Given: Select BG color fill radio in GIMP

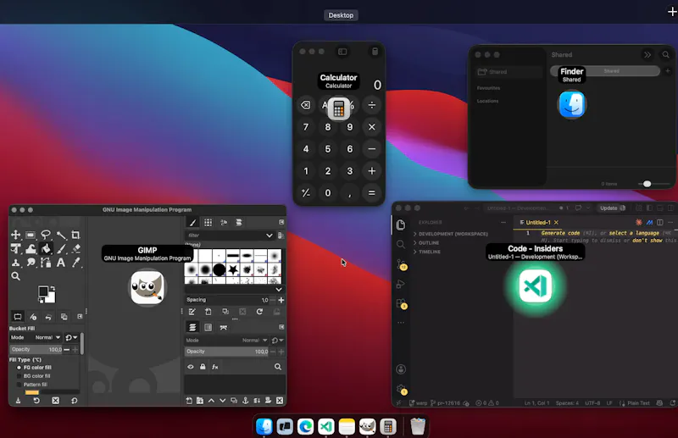Looking at the screenshot, I should (x=19, y=376).
